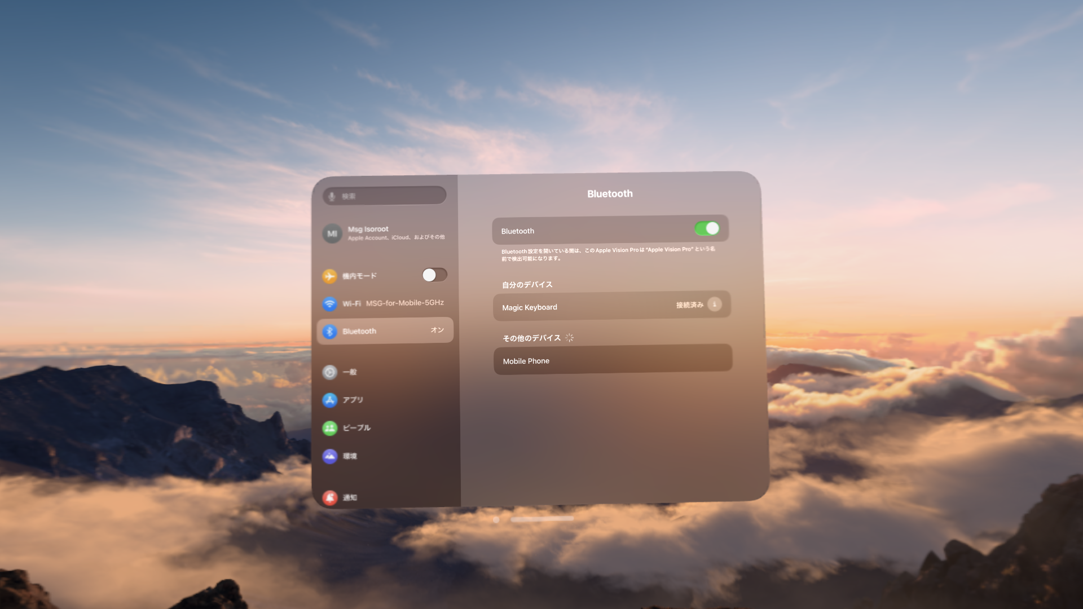Click the Wi-Fi icon in sidebar
Image resolution: width=1083 pixels, height=609 pixels.
(329, 304)
